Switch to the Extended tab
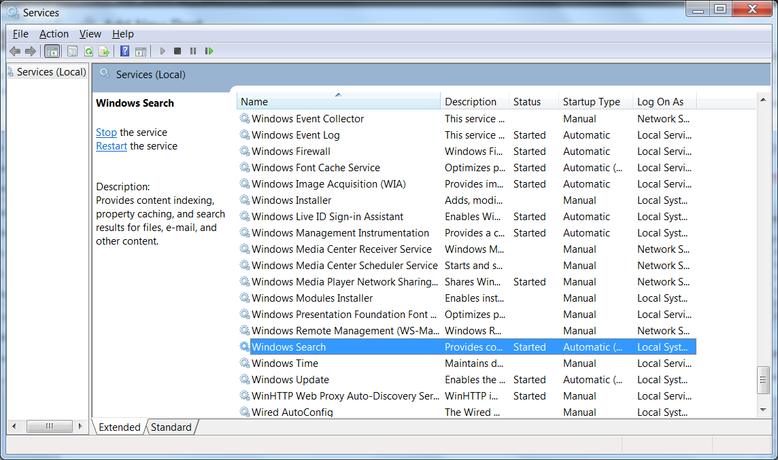Viewport: 778px width, 460px height. tap(120, 427)
